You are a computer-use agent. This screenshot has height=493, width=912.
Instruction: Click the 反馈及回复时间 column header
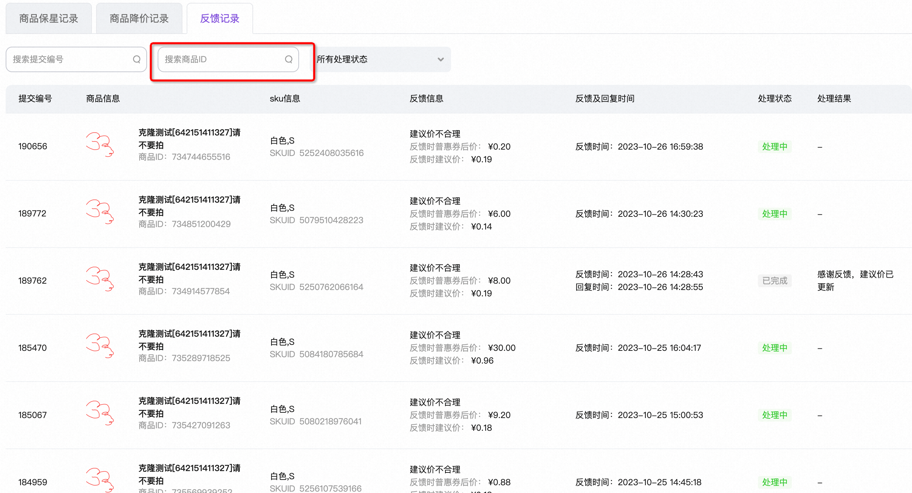pos(605,98)
